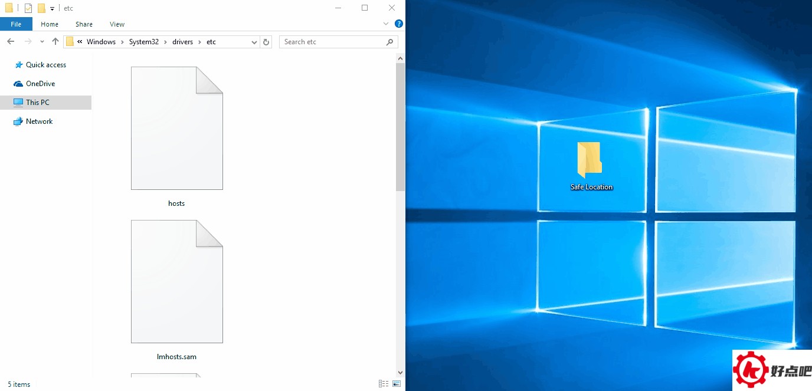Expand the ribbon with chevron
Viewport: 812px width, 391px height.
386,24
